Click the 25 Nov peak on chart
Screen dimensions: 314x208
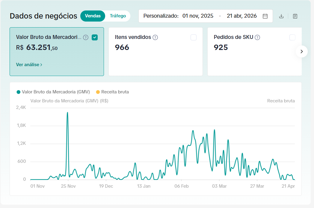click(x=67, y=113)
